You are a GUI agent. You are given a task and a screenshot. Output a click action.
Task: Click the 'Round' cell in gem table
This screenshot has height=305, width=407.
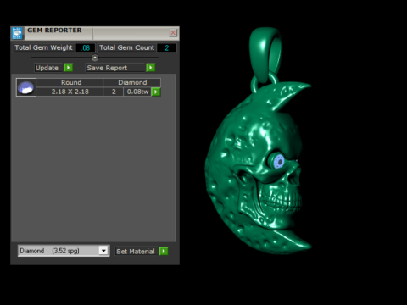tap(70, 82)
